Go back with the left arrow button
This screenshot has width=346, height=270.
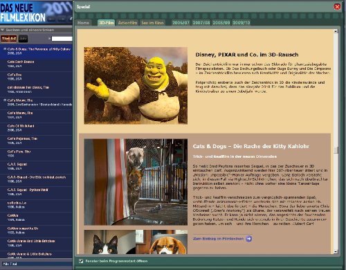click(x=52, y=19)
